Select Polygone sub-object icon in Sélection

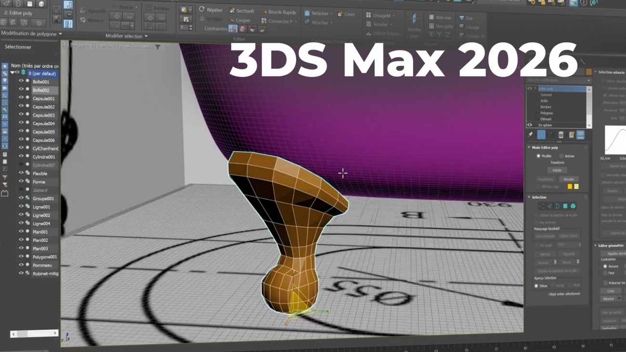click(565, 206)
